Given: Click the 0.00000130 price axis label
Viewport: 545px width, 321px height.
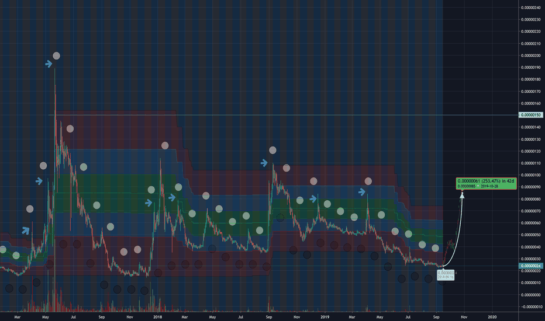Looking at the screenshot, I should coord(531,139).
